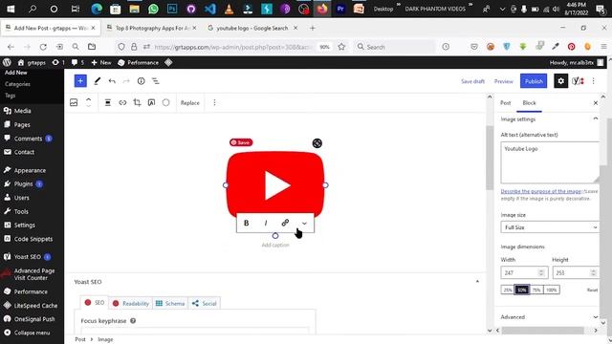Click the round overlay icon above logo
The image size is (612, 344).
[x=317, y=143]
